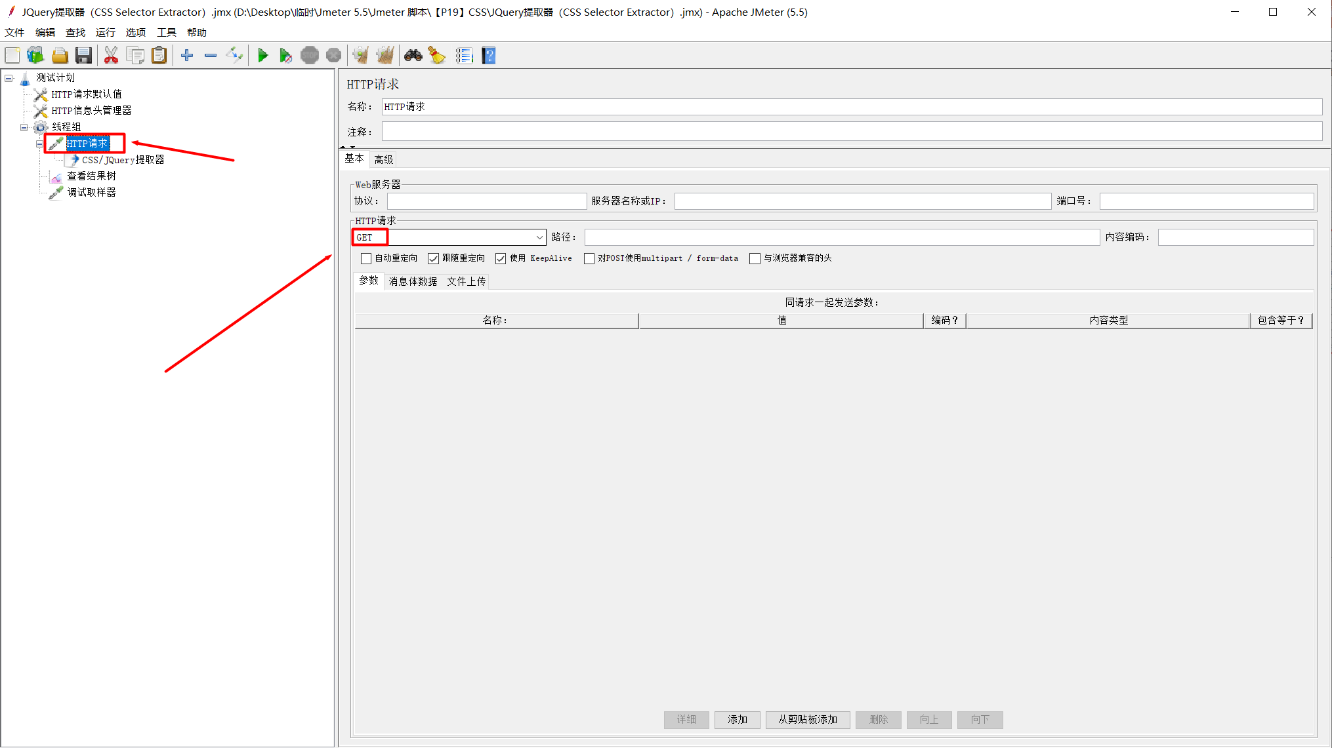Select HTTP信息头管理器 in the tree

(x=92, y=111)
